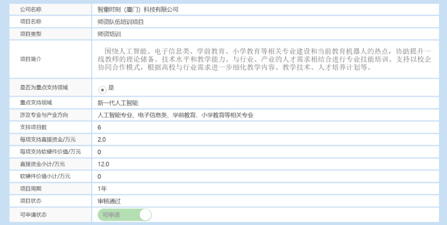
Task: Click the 是否为重点支持领域 label
Action: (44, 88)
